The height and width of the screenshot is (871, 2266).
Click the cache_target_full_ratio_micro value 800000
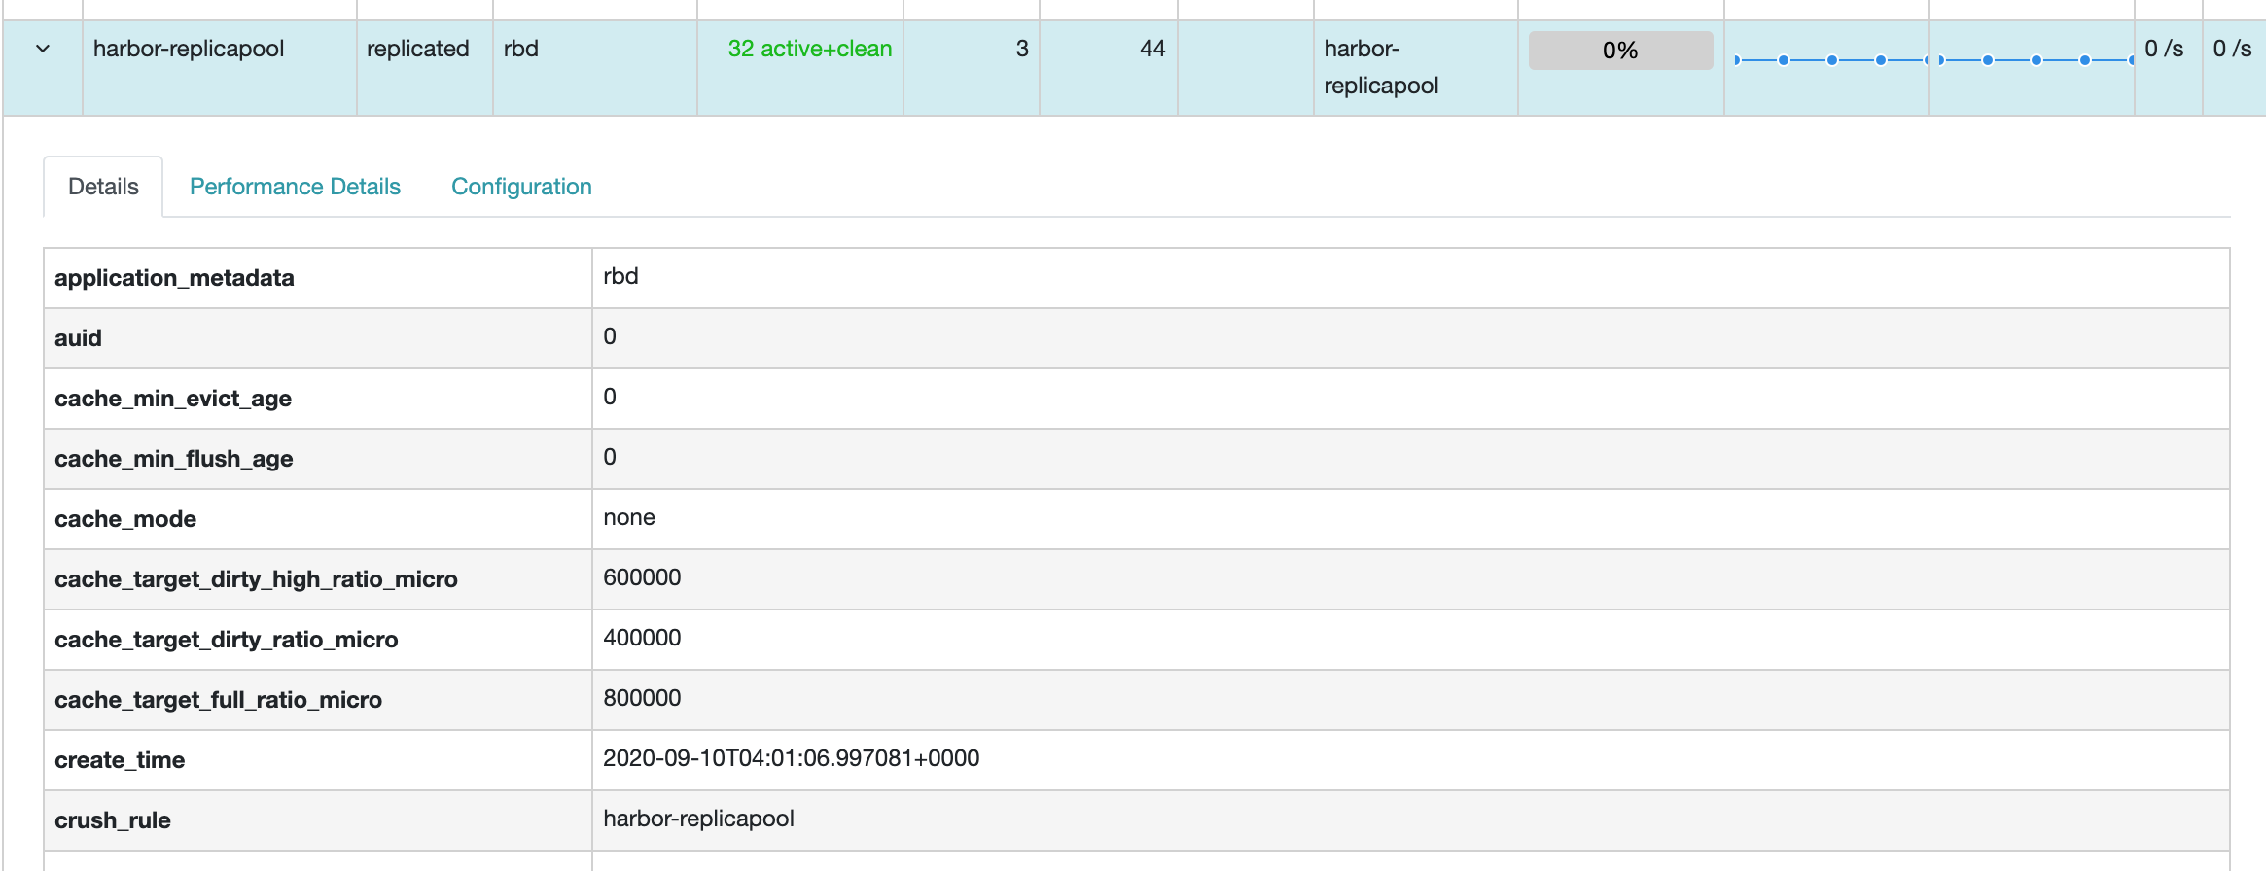pyautogui.click(x=642, y=698)
